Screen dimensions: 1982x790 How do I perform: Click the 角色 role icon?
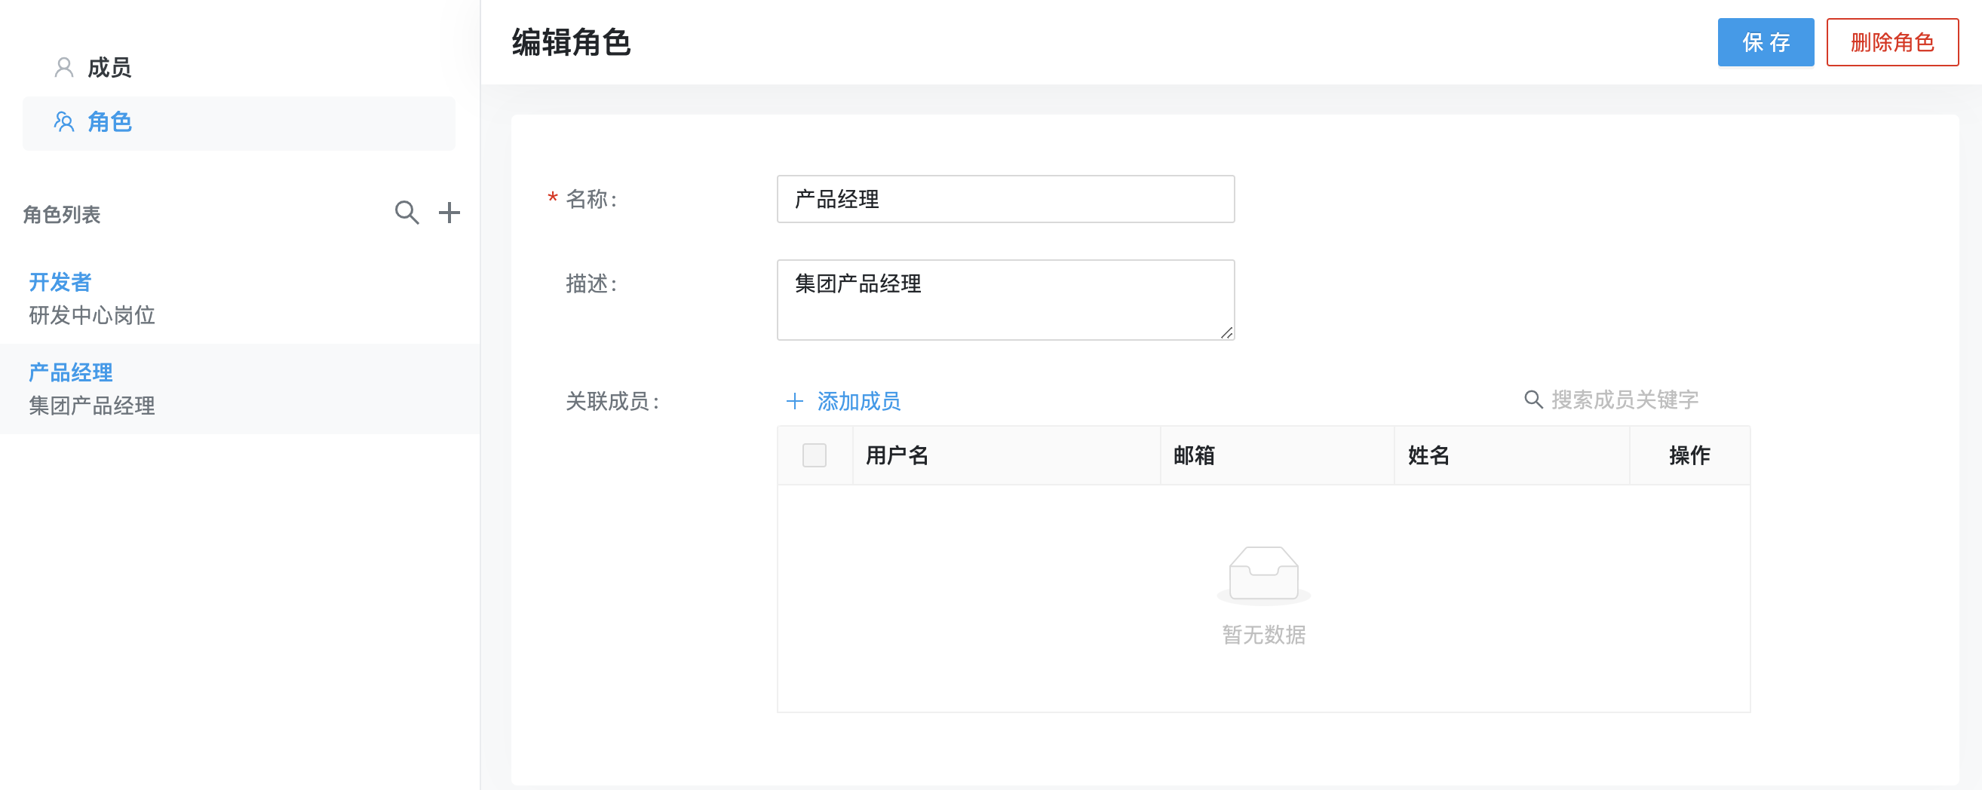click(x=64, y=122)
